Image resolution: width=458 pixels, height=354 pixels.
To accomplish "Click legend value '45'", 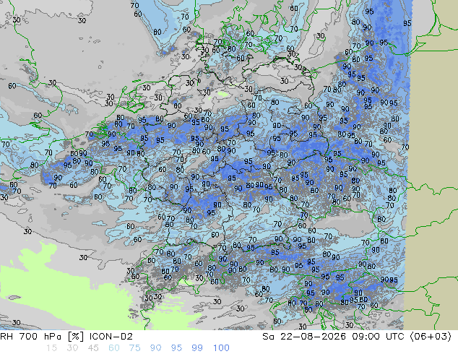I will tap(93, 348).
